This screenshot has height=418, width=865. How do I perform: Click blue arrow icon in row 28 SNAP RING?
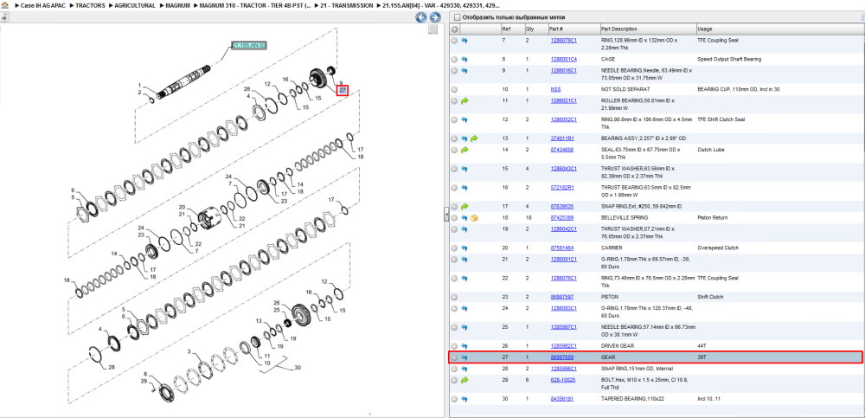(x=465, y=369)
